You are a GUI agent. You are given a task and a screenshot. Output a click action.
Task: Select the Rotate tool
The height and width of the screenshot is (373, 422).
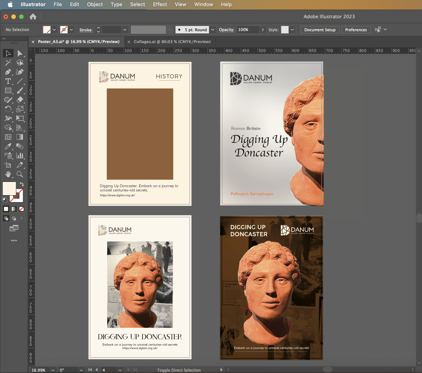[x=8, y=109]
